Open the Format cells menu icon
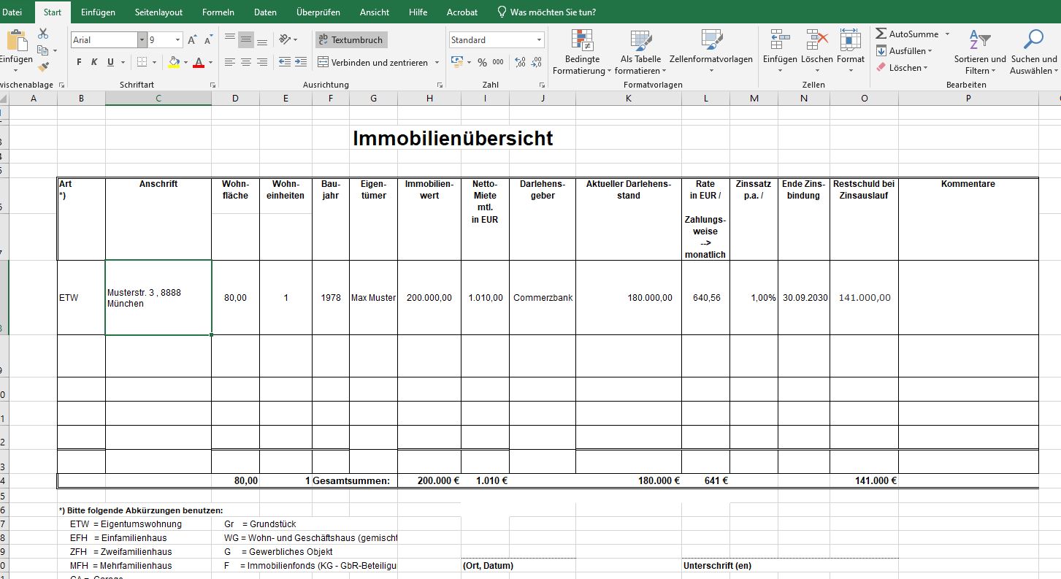1061x579 pixels. 851,40
